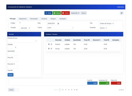
Task: Go to the next page arrow icon
Action: click(x=74, y=90)
